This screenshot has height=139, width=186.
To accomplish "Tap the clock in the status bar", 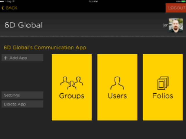I will [93, 1].
